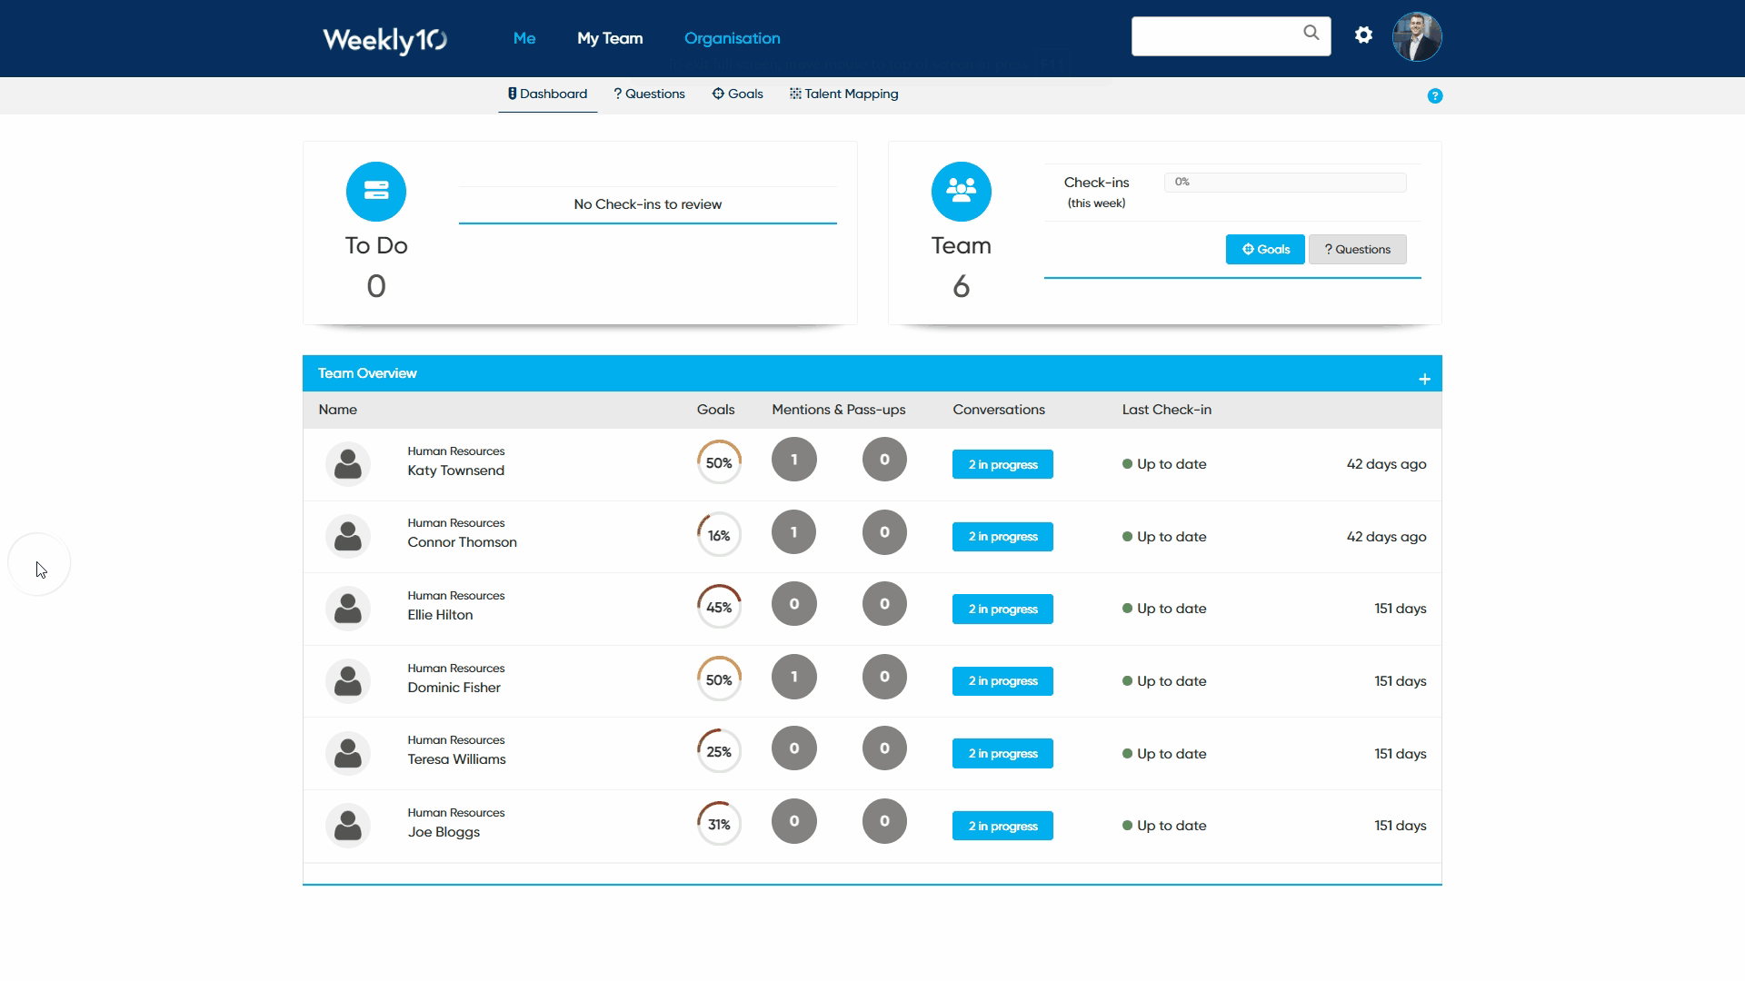The image size is (1745, 981).
Task: Open settings gear icon
Action: pyautogui.click(x=1363, y=35)
